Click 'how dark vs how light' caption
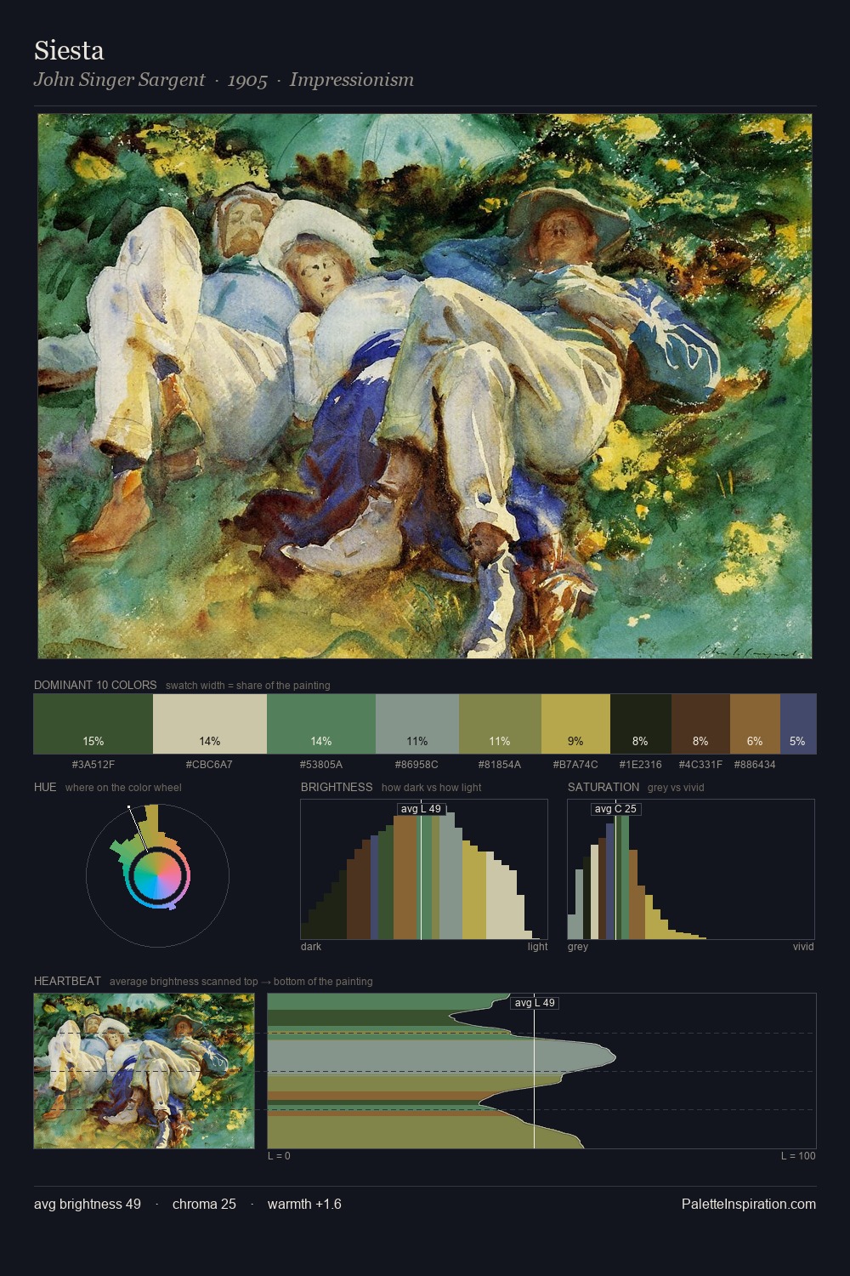The image size is (850, 1276). tap(431, 788)
